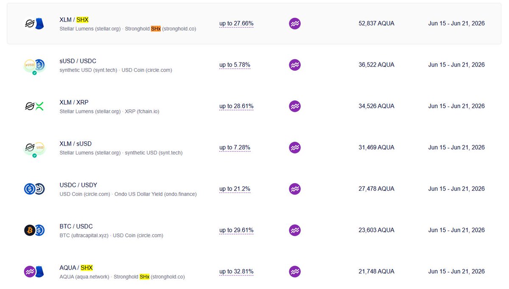
Task: Click the BTC/USDC pair token icons
Action: point(34,230)
